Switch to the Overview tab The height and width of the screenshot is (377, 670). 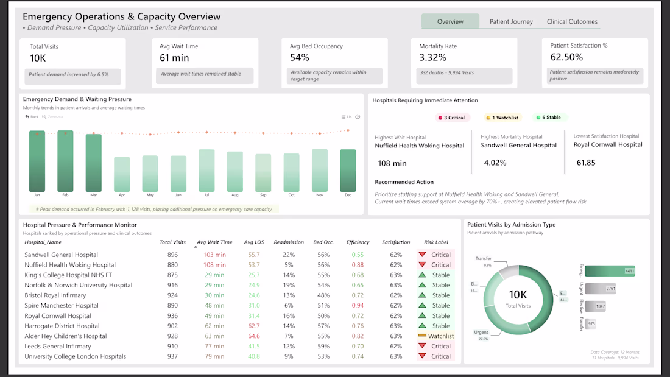pos(450,21)
